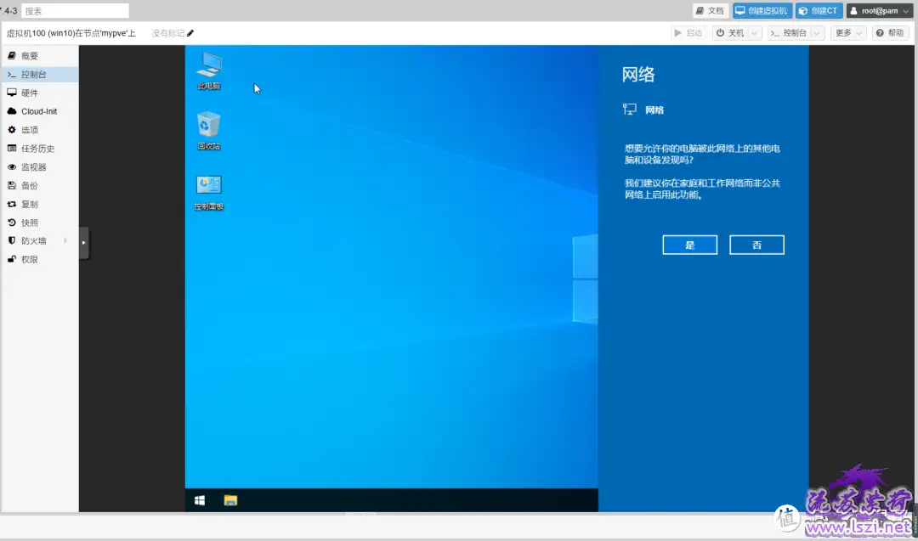
Task: Click the 启动 start button
Action: (688, 33)
